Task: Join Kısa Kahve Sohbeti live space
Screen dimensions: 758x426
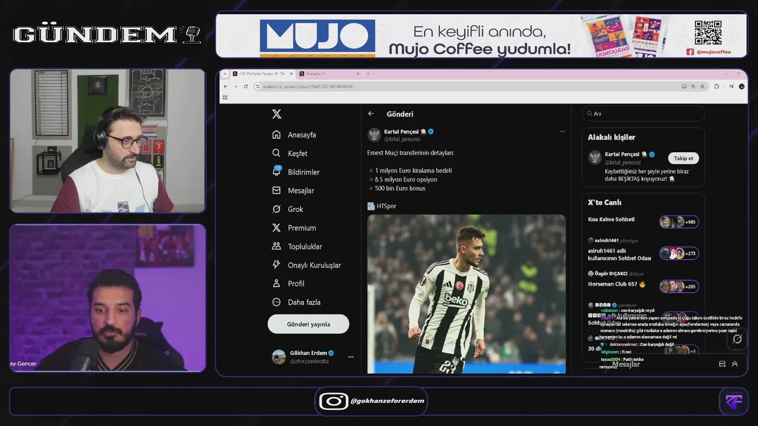Action: (x=611, y=220)
